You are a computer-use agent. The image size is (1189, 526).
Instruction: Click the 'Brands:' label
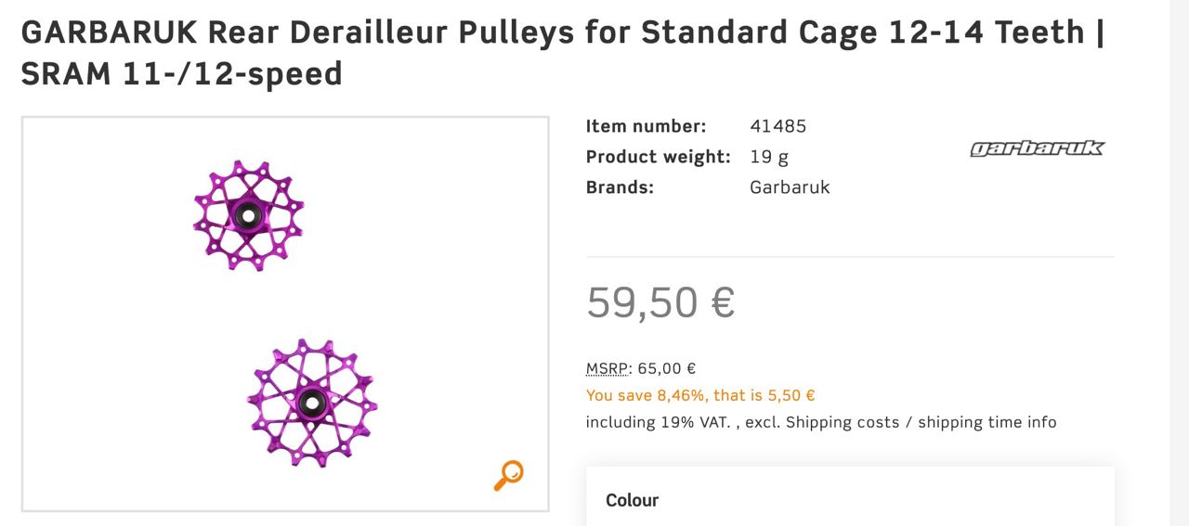point(620,187)
